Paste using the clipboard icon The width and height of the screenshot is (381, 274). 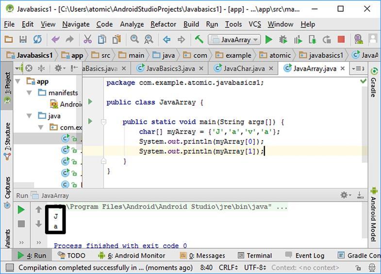pos(116,39)
